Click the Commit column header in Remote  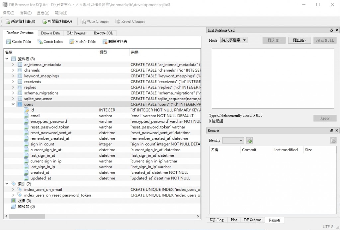(256, 150)
